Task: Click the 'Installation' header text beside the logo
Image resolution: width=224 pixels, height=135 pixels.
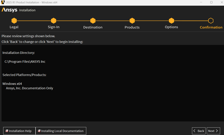Action: pyautogui.click(x=27, y=10)
